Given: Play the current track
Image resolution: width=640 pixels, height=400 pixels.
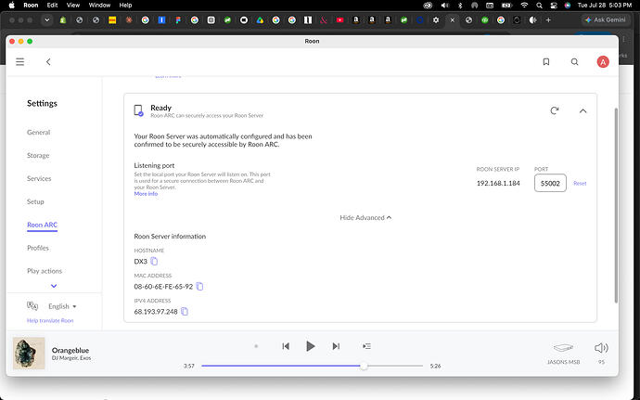Looking at the screenshot, I should pos(310,346).
